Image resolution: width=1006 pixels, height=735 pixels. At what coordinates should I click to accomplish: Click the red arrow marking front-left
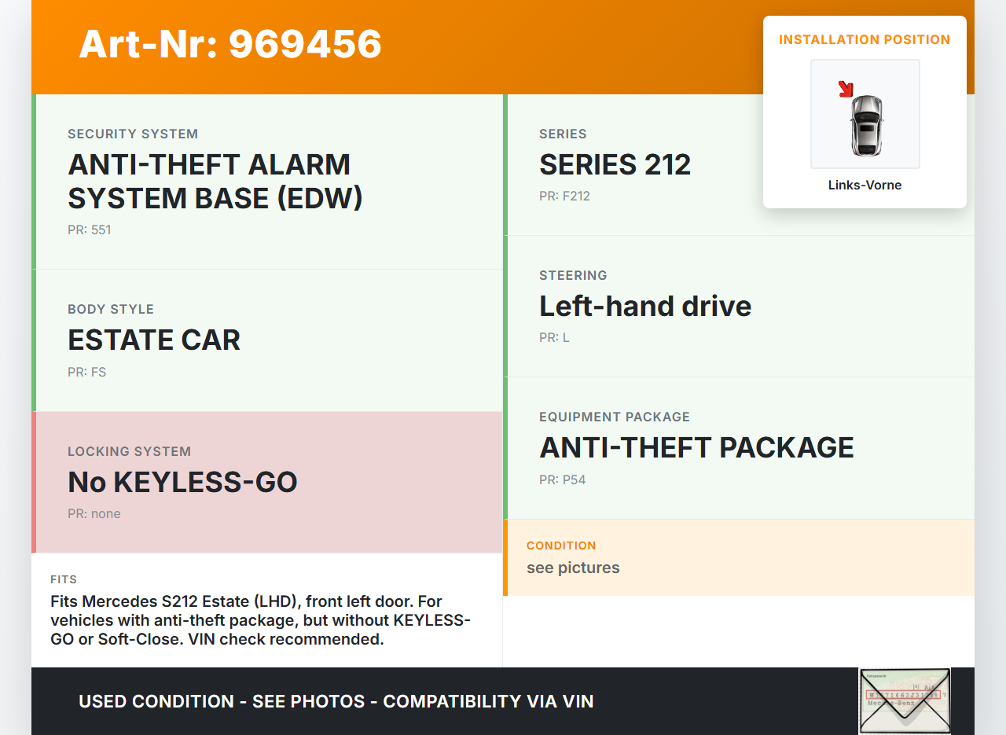tap(846, 89)
